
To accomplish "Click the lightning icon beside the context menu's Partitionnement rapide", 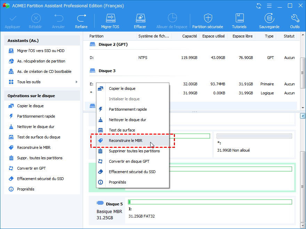I will pos(100,109).
